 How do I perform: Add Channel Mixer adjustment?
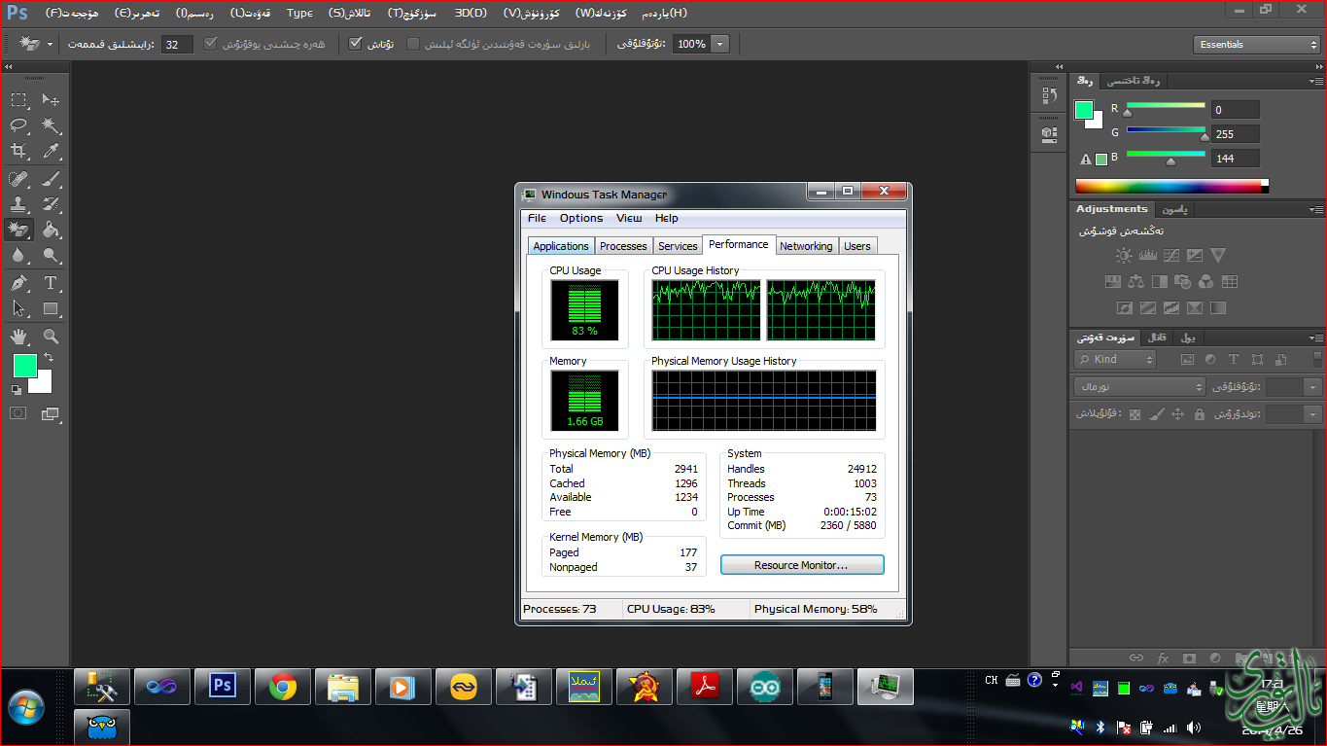coord(1206,282)
